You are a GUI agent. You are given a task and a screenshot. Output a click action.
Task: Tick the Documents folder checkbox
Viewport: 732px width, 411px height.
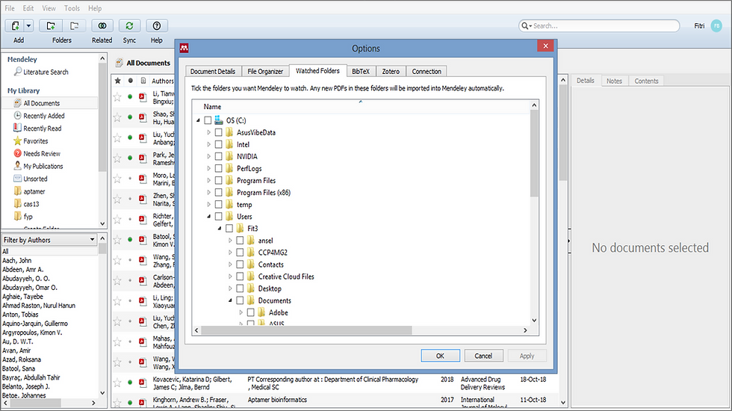(x=240, y=300)
